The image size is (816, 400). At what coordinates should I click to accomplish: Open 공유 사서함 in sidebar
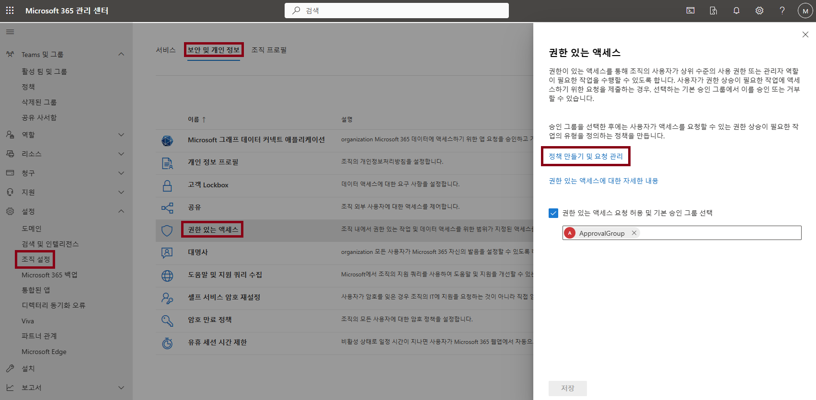pyautogui.click(x=39, y=117)
